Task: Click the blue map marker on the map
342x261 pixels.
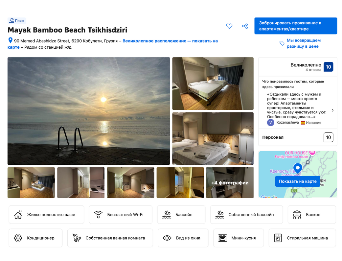Action: 298,168
